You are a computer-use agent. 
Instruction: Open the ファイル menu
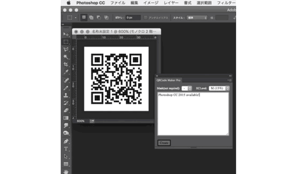[x=118, y=3]
